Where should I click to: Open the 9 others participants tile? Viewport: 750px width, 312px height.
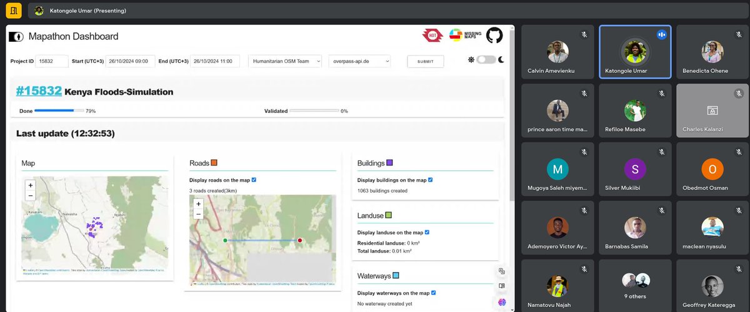pos(635,286)
